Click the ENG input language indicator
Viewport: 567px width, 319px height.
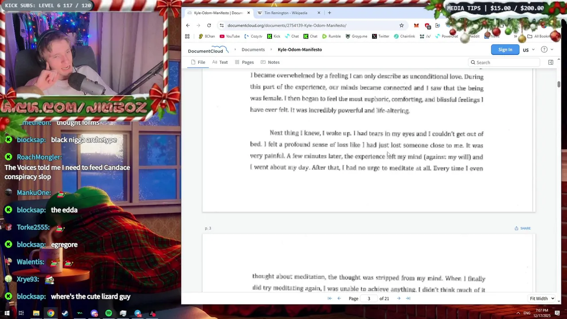527,313
